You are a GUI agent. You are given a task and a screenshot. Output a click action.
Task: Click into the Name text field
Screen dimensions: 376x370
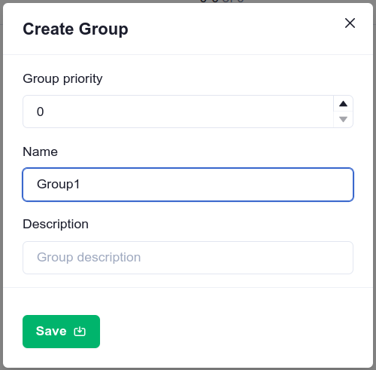click(188, 185)
